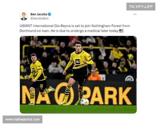Click the number 7 on the shorts
This screenshot has width=158, height=126.
[x=84, y=81]
